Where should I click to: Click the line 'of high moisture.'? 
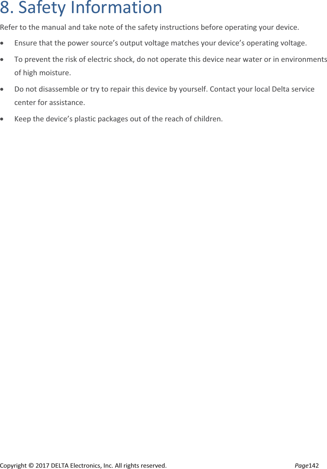point(43,73)
